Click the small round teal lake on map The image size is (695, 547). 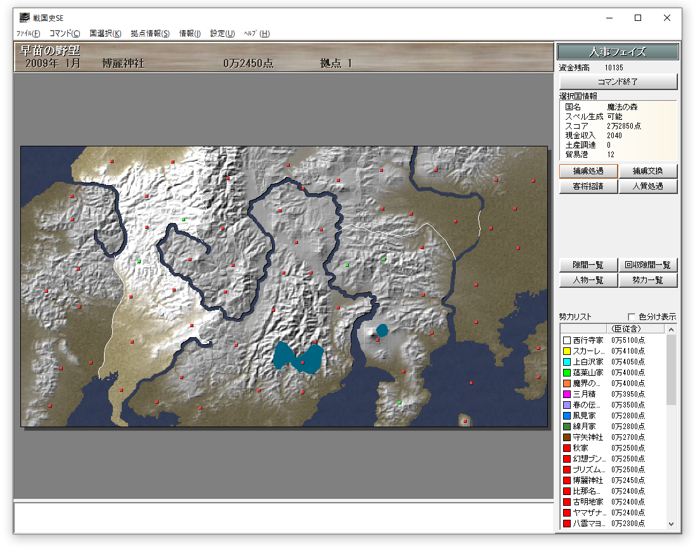pyautogui.click(x=382, y=330)
